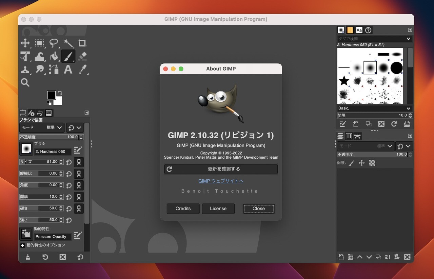Open the brush editor icon below brushes

(x=343, y=124)
